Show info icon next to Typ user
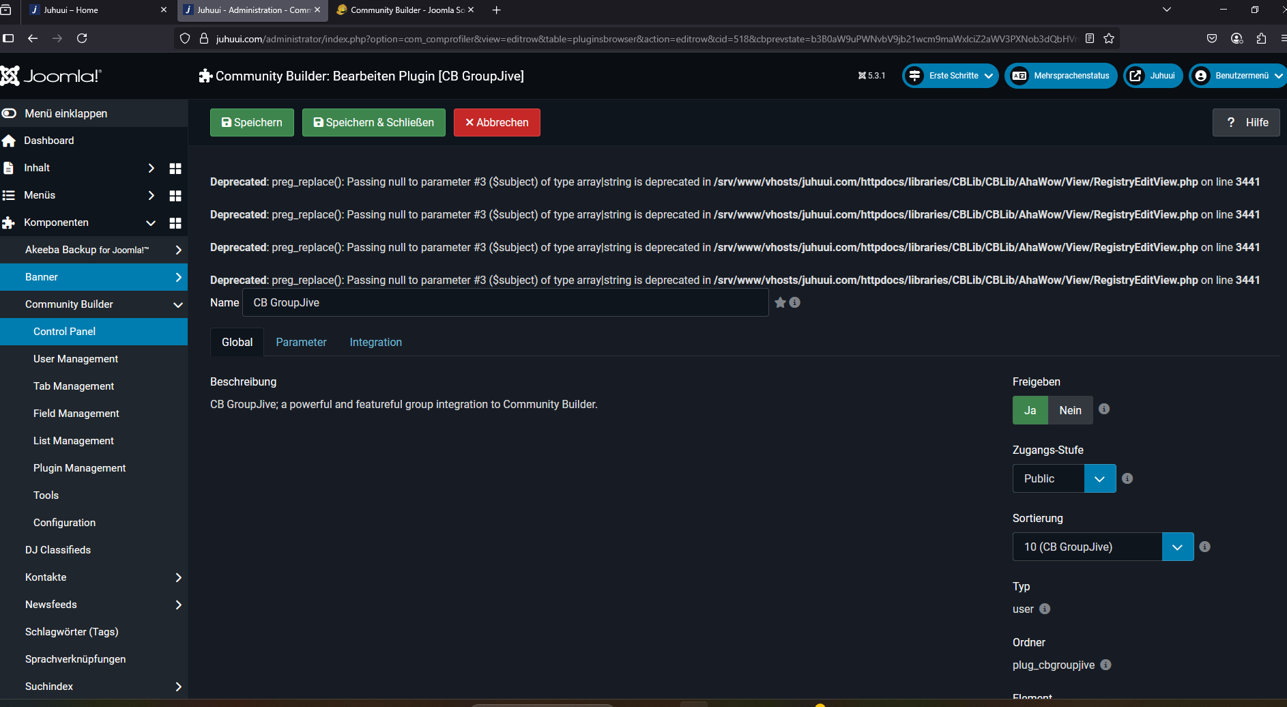Viewport: 1287px width, 707px height. (x=1045, y=609)
